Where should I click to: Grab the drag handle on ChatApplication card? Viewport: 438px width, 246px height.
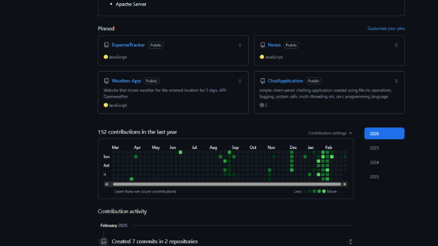click(396, 81)
